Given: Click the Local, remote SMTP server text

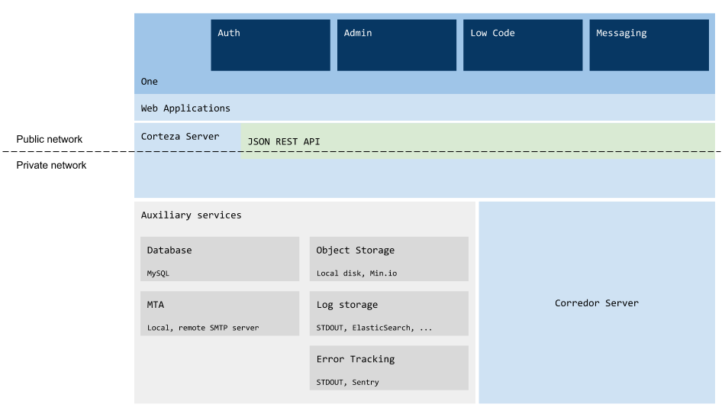Looking at the screenshot, I should 203,328.
